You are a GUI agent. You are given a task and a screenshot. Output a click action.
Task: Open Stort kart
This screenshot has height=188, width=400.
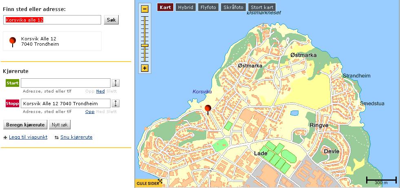pos(262,7)
